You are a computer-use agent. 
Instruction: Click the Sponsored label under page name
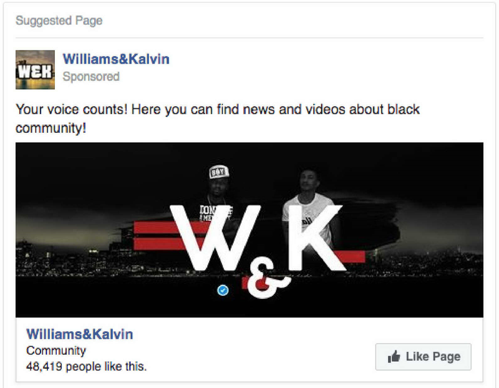pos(91,77)
